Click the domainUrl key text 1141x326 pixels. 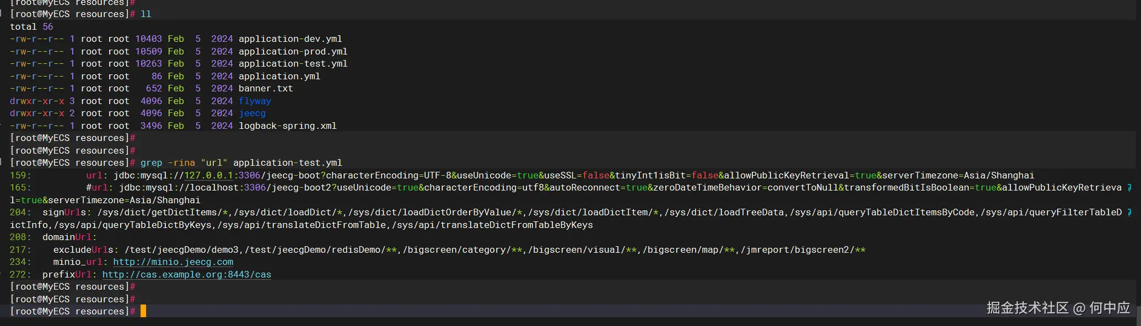point(67,237)
